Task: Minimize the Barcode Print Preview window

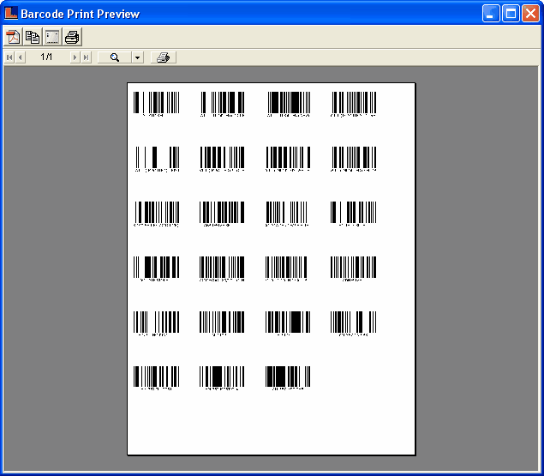Action: pyautogui.click(x=491, y=14)
